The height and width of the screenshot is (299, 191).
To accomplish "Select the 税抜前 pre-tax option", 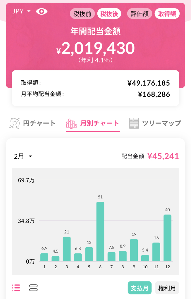I will pos(82,14).
